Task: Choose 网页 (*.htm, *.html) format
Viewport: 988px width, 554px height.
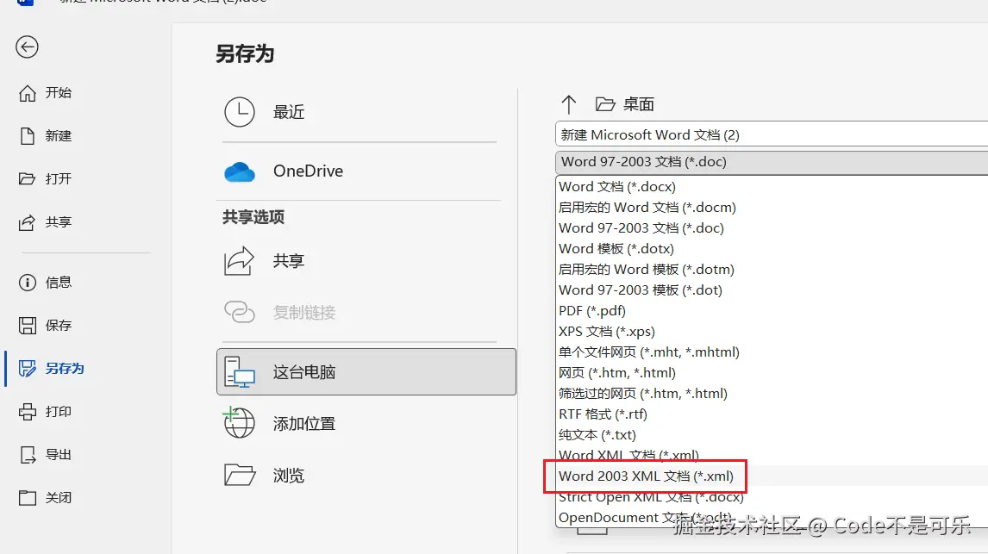Action: point(617,373)
